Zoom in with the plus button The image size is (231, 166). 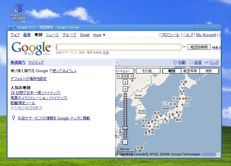[x=125, y=89]
